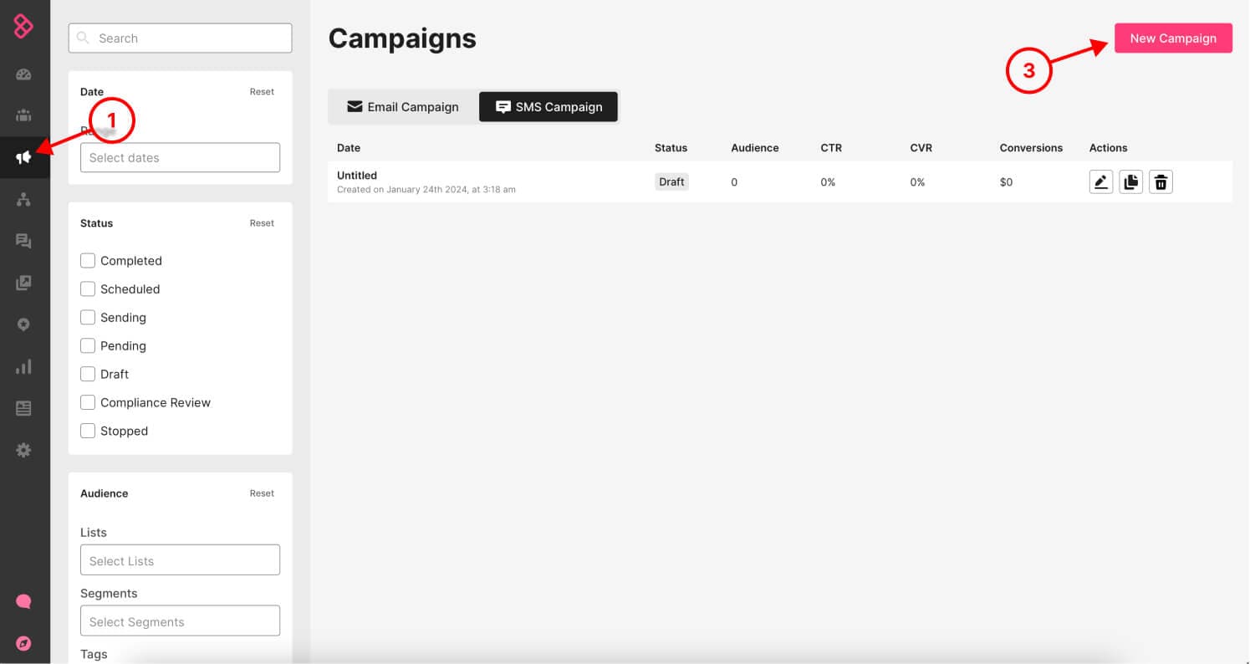
Task: Enable the Draft status checkbox
Action: click(88, 374)
